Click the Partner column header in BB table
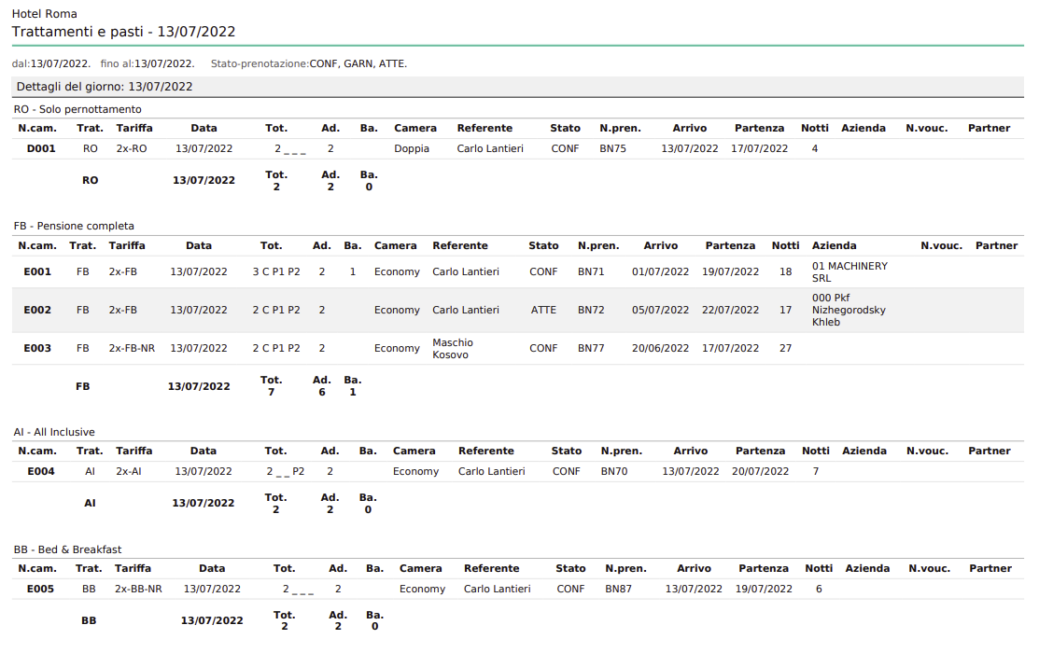 (990, 569)
